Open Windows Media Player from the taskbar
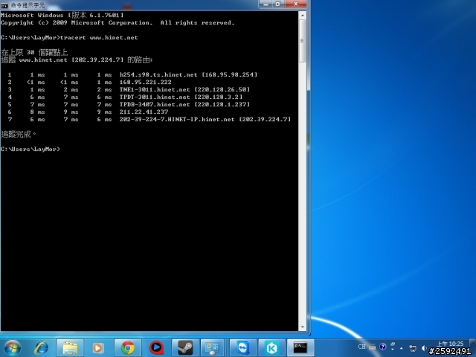 tap(97, 348)
